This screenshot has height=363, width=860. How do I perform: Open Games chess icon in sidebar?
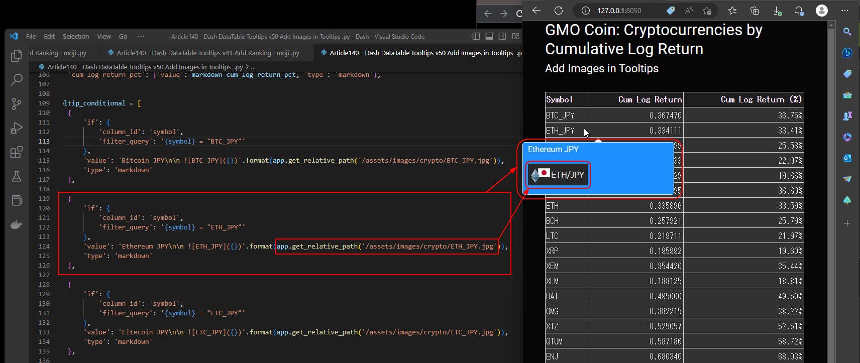coord(847,116)
